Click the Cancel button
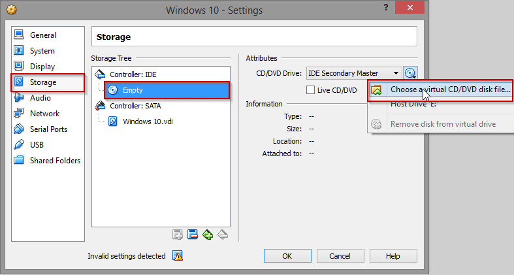The height and width of the screenshot is (275, 514). pos(340,255)
